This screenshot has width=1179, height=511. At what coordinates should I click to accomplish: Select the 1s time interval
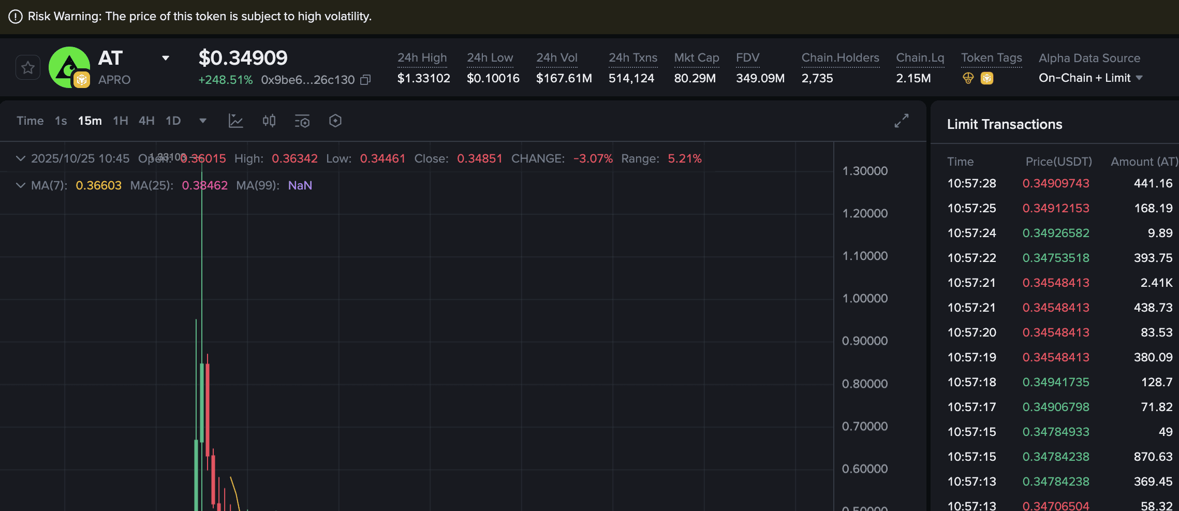pos(61,121)
